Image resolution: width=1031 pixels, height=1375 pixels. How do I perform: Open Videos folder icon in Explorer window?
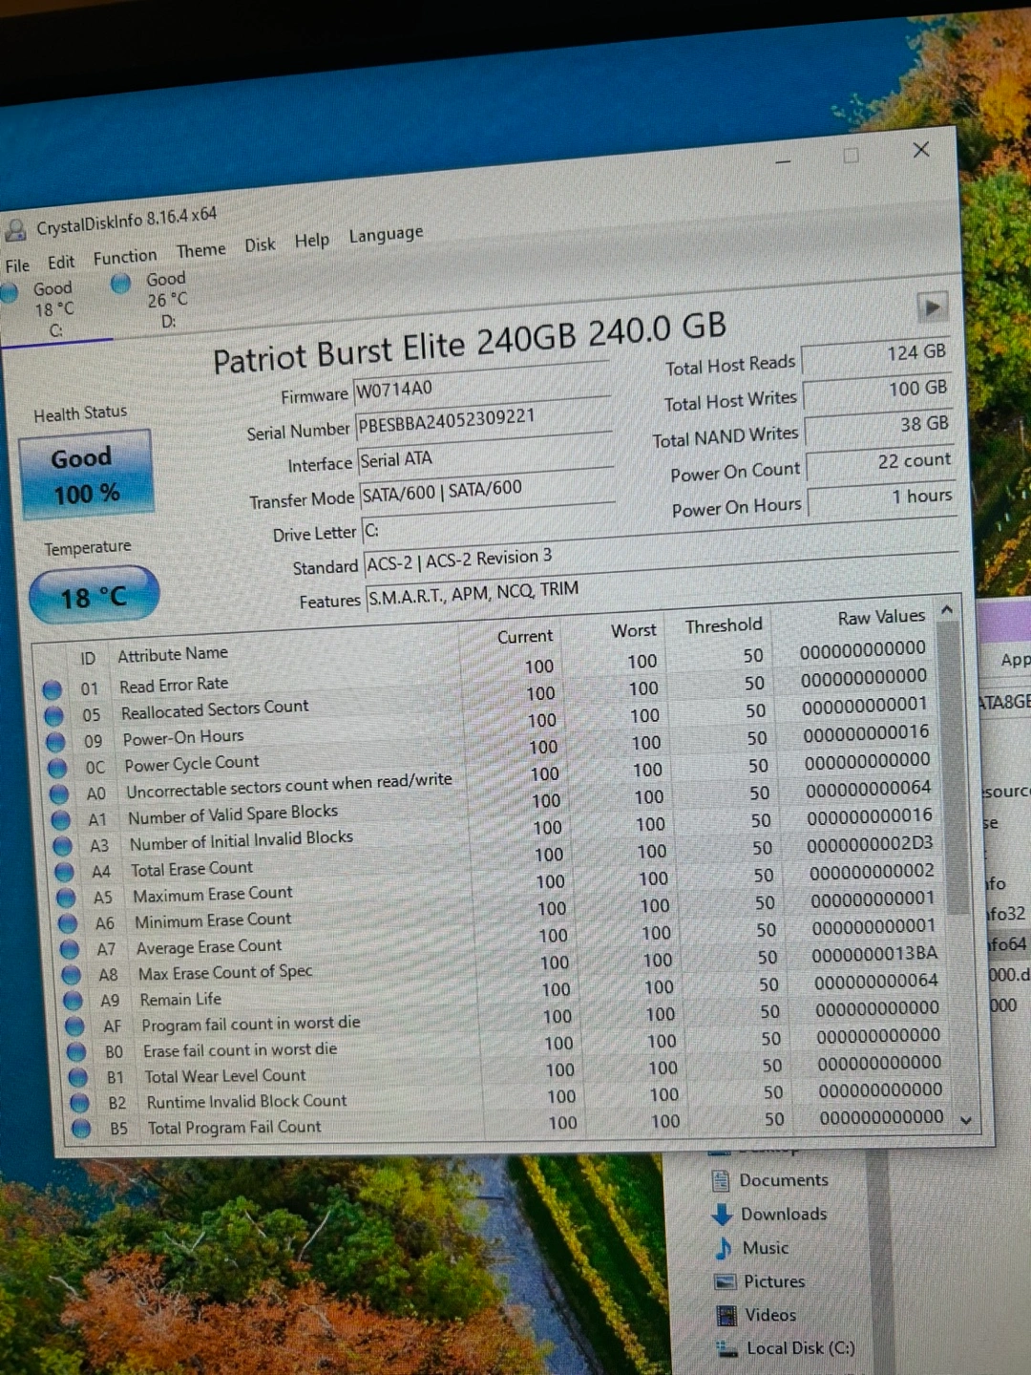pos(727,1316)
